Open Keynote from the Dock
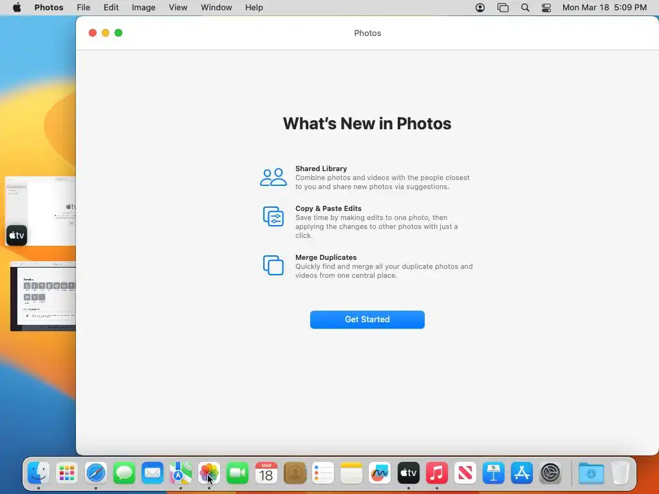Viewport: 659px width, 494px height. click(x=494, y=473)
